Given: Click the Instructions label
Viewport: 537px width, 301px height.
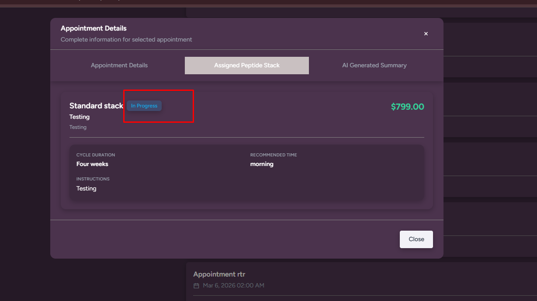Looking at the screenshot, I should coord(93,179).
